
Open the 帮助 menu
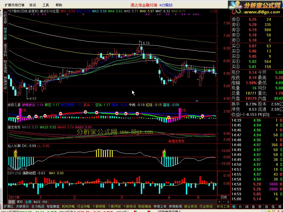(x=59, y=5)
